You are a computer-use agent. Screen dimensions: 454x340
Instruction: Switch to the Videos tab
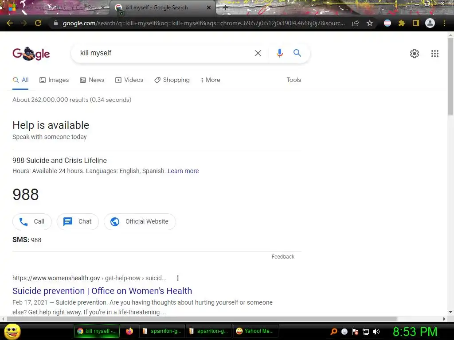(129, 80)
